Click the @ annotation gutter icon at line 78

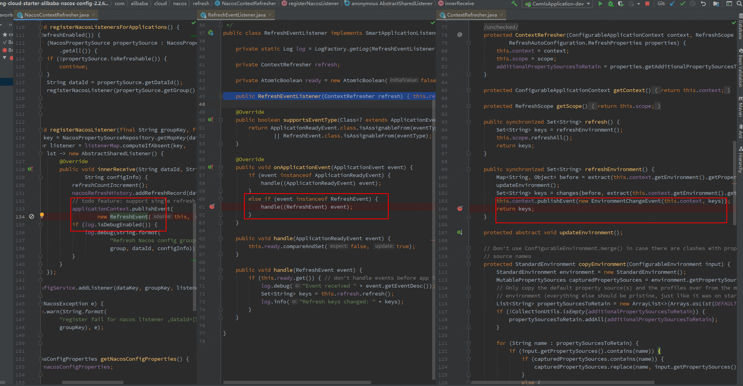(459, 35)
